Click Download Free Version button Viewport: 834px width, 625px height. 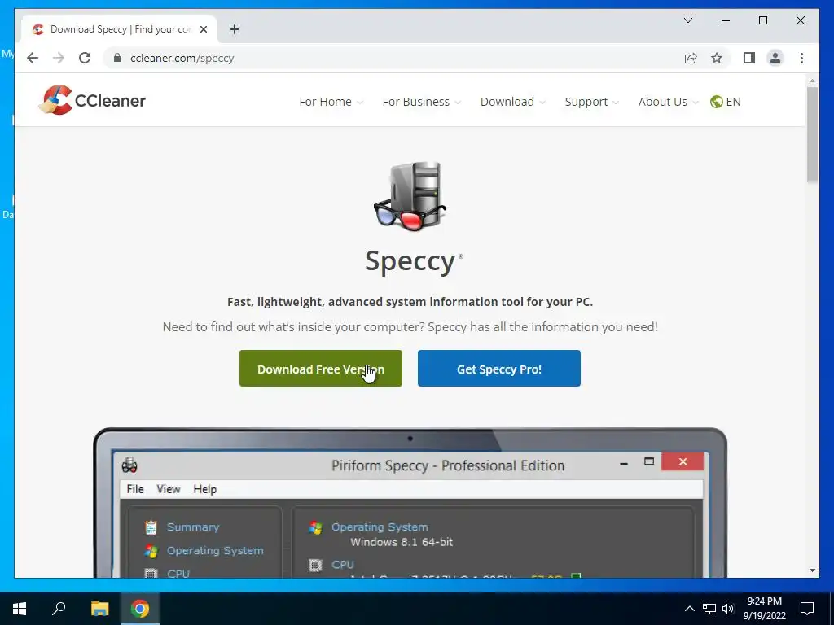[x=321, y=369]
